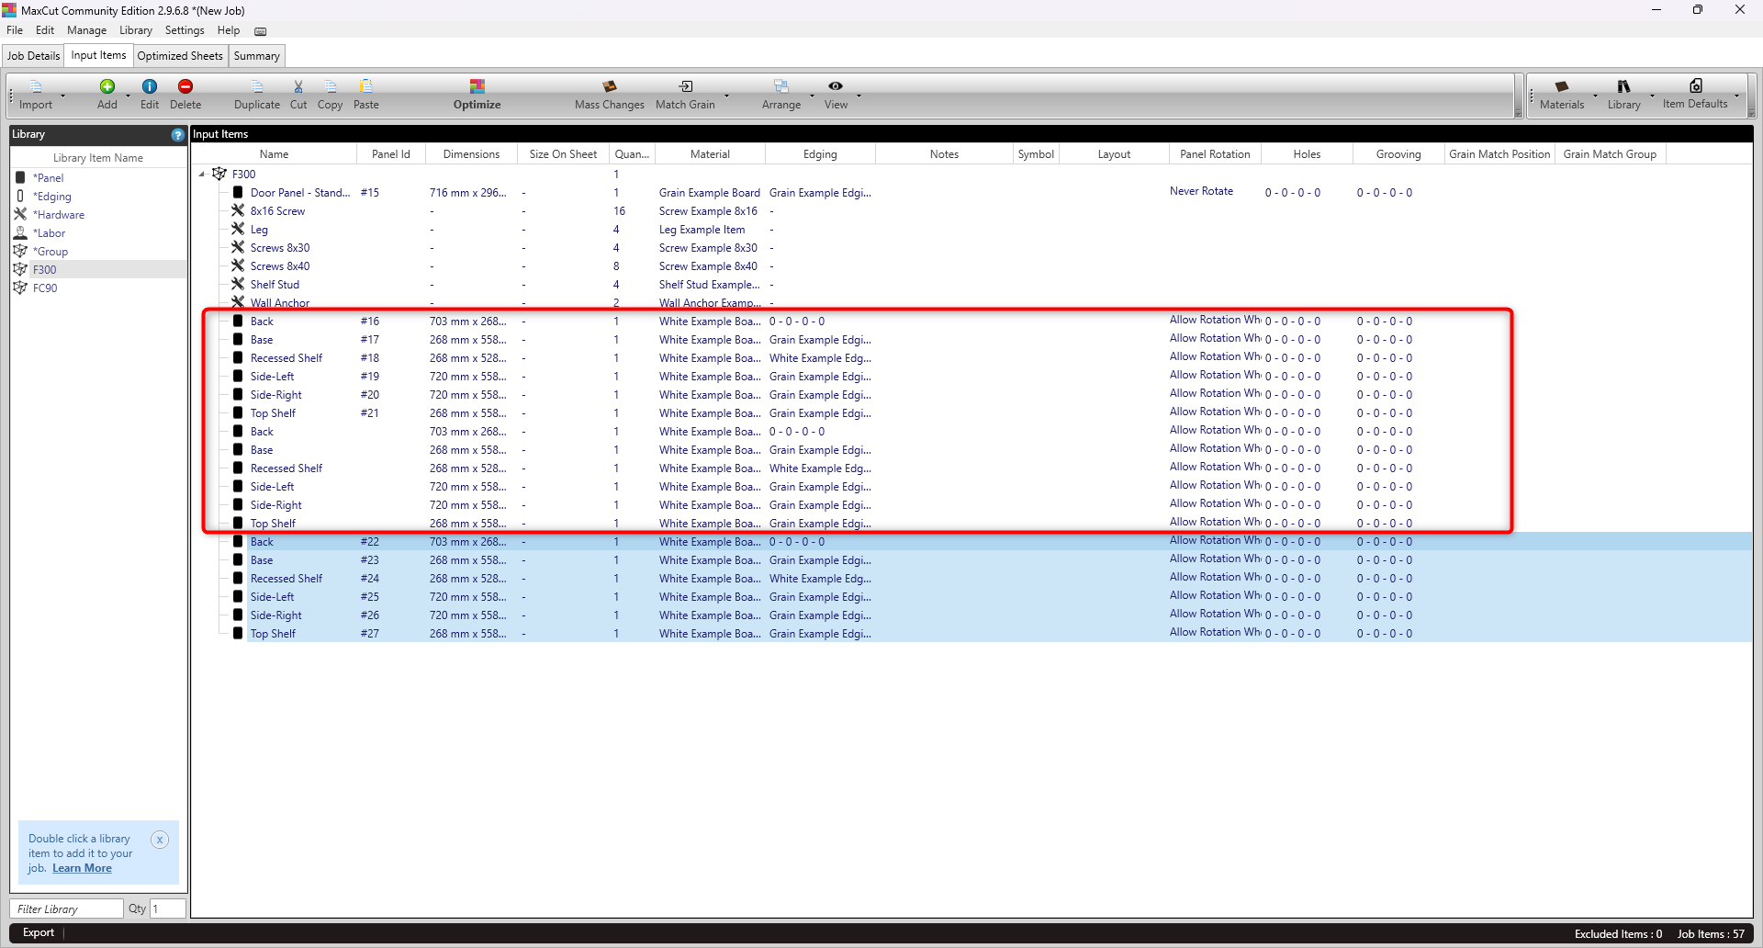Open the Item Defaults dropdown arrow
Screen dimensions: 1763x948
click(x=1736, y=96)
